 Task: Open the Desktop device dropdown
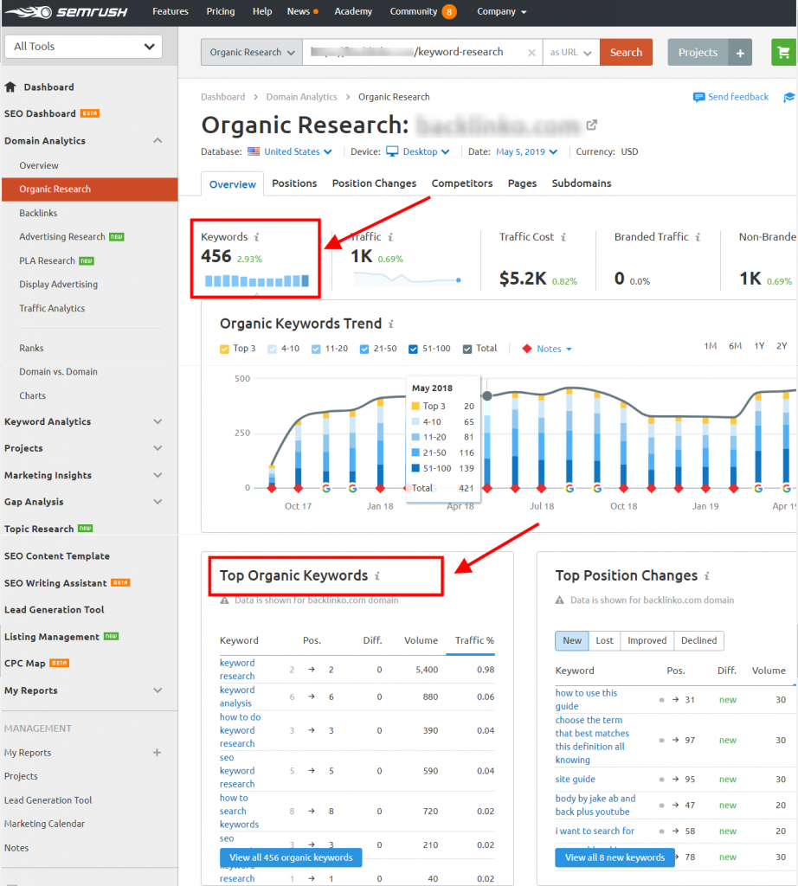tap(426, 151)
